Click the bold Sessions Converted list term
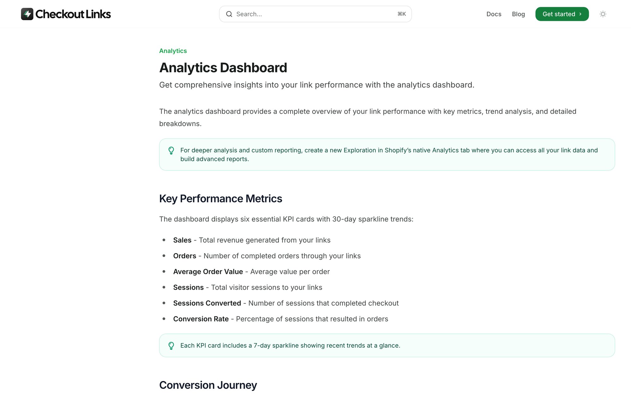The image size is (631, 394). pos(207,303)
